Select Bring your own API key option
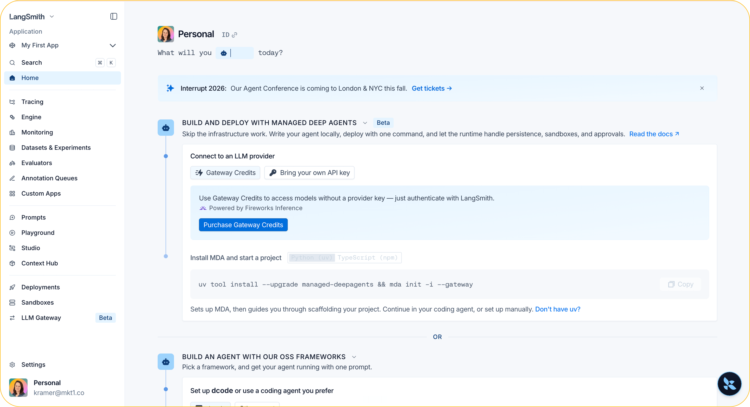This screenshot has height=407, width=750. point(309,173)
